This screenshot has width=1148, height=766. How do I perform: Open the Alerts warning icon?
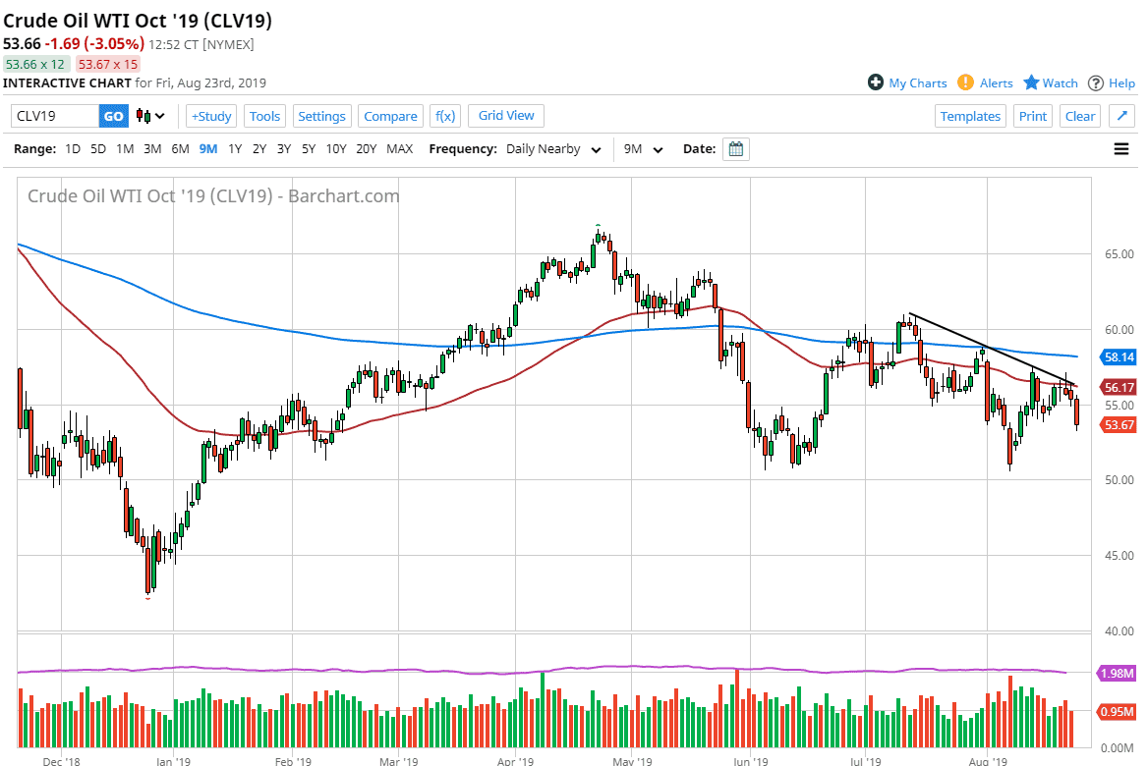pyautogui.click(x=965, y=82)
